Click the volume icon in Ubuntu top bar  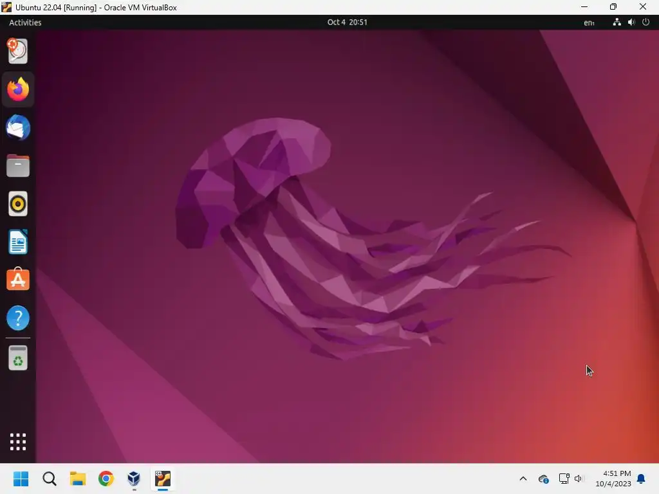pyautogui.click(x=631, y=23)
